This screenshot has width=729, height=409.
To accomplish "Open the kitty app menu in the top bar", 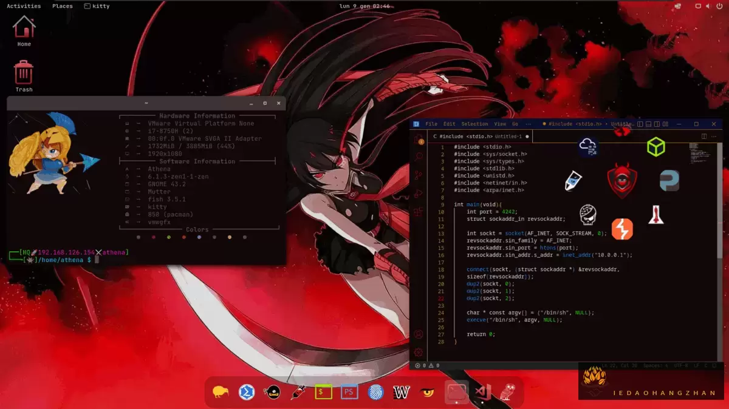I will click(96, 6).
